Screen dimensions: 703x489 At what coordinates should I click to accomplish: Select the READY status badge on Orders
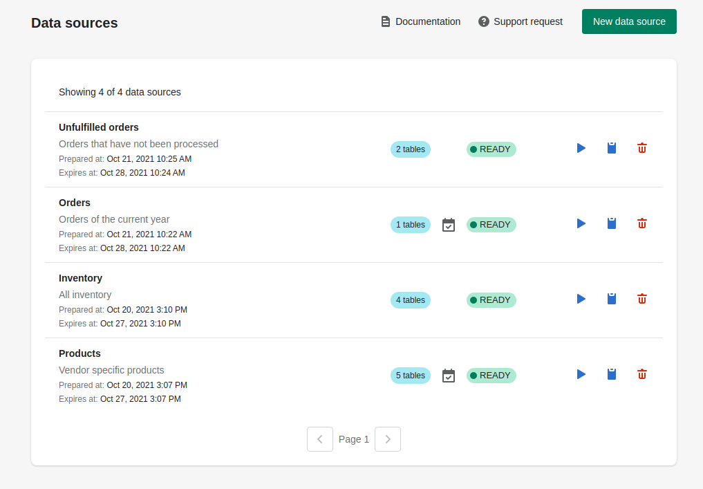(491, 224)
